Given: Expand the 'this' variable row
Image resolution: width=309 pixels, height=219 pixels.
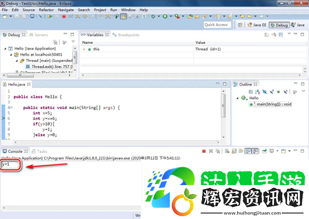Looking at the screenshot, I should [x=84, y=49].
